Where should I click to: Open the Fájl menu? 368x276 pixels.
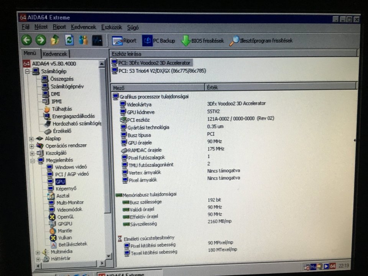point(25,27)
